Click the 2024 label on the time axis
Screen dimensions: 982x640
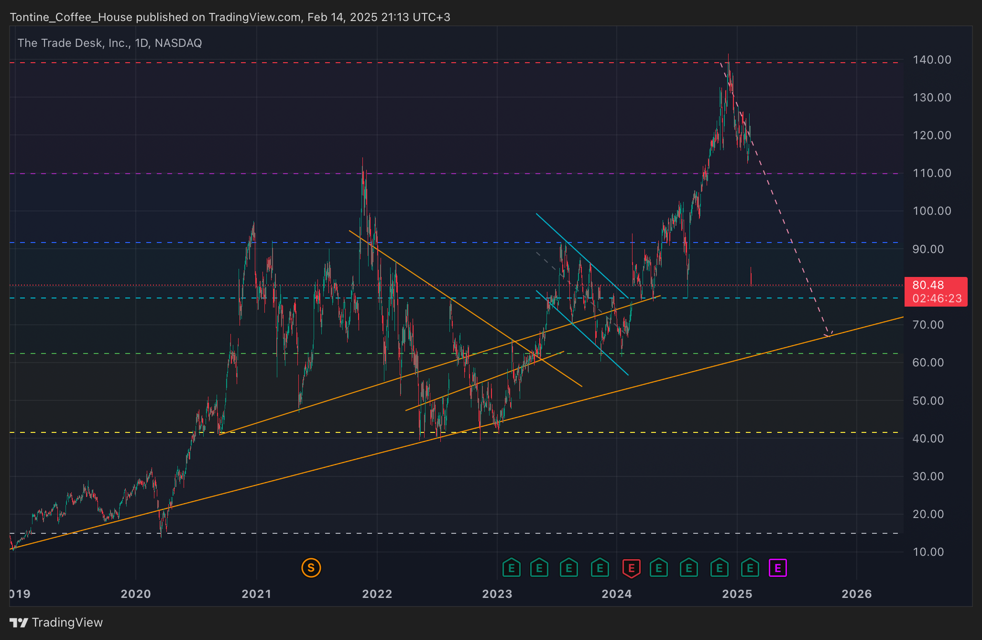point(617,594)
